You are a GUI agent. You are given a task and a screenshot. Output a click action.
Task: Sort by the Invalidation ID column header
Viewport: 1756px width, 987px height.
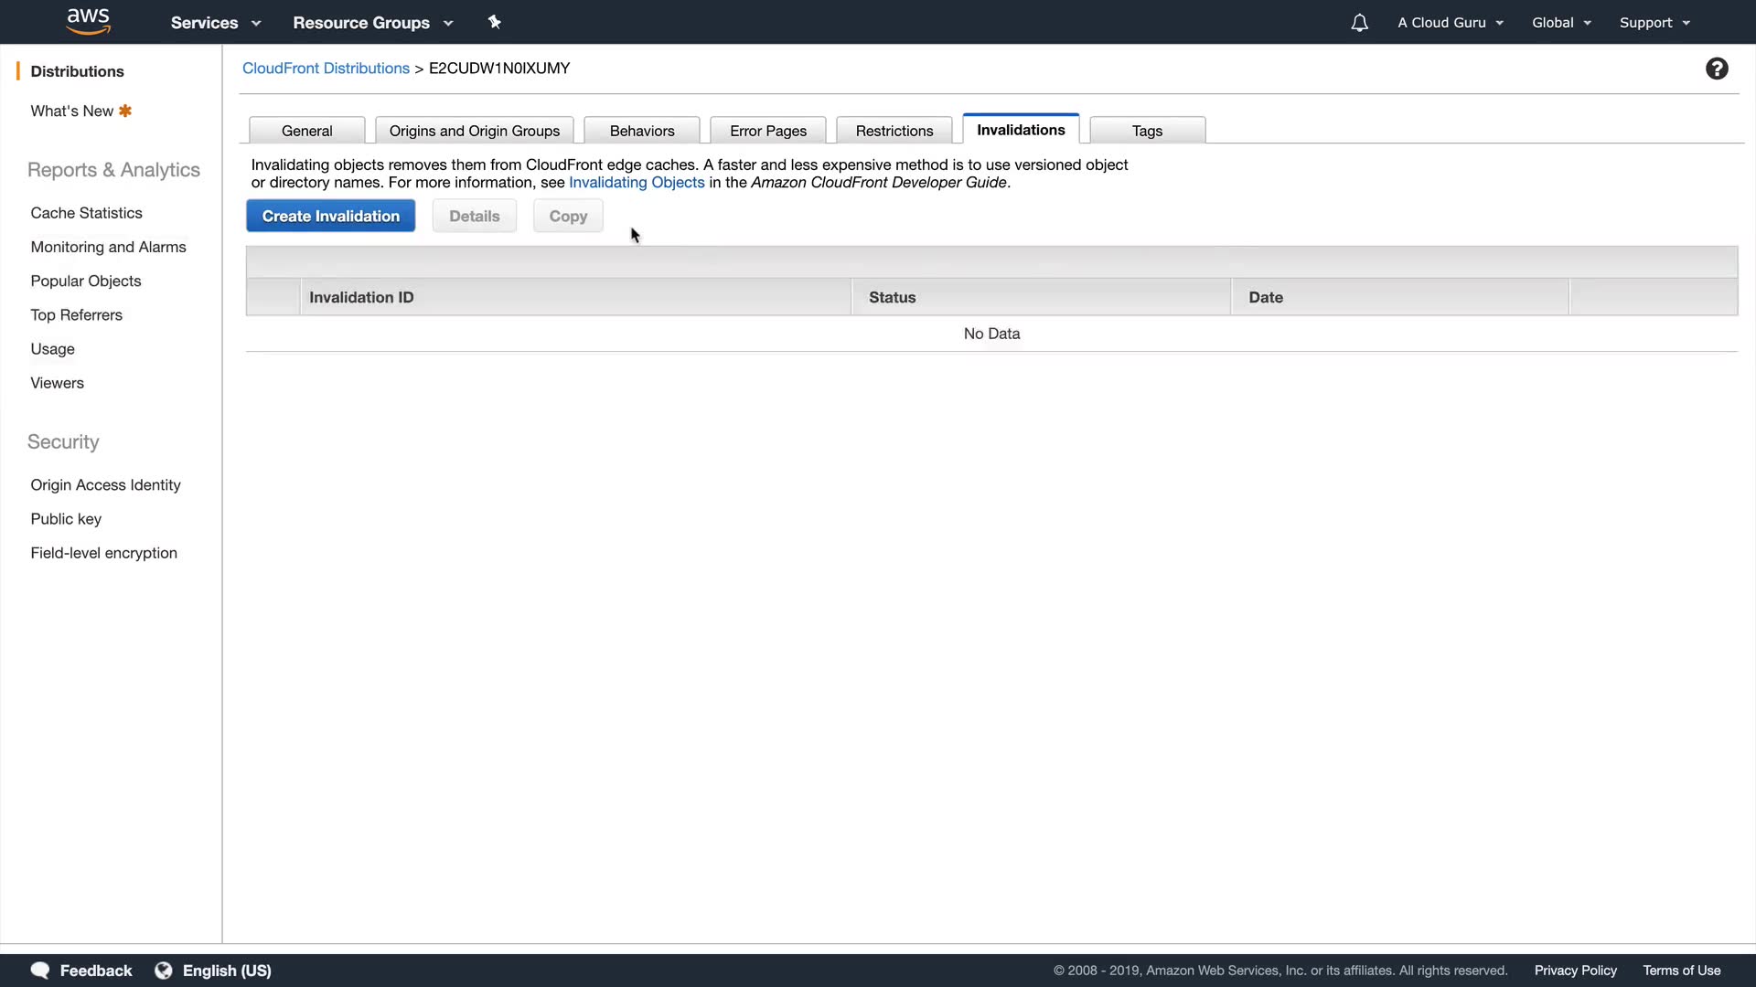pyautogui.click(x=361, y=297)
